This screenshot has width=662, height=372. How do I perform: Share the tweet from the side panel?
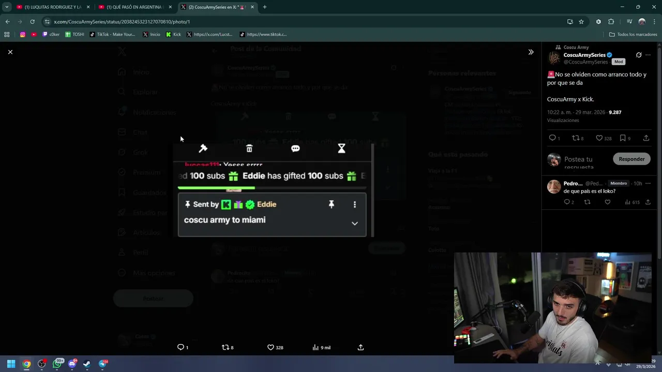coord(646,138)
